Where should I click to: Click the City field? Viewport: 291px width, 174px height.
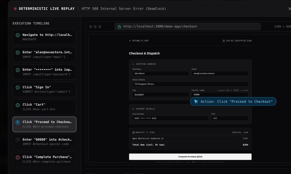161,95
